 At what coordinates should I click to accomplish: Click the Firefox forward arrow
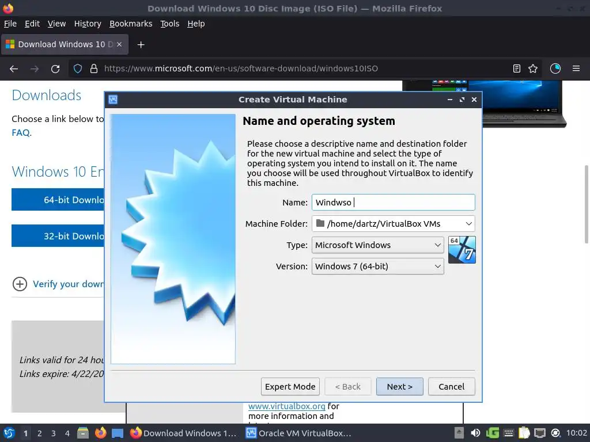tap(35, 69)
